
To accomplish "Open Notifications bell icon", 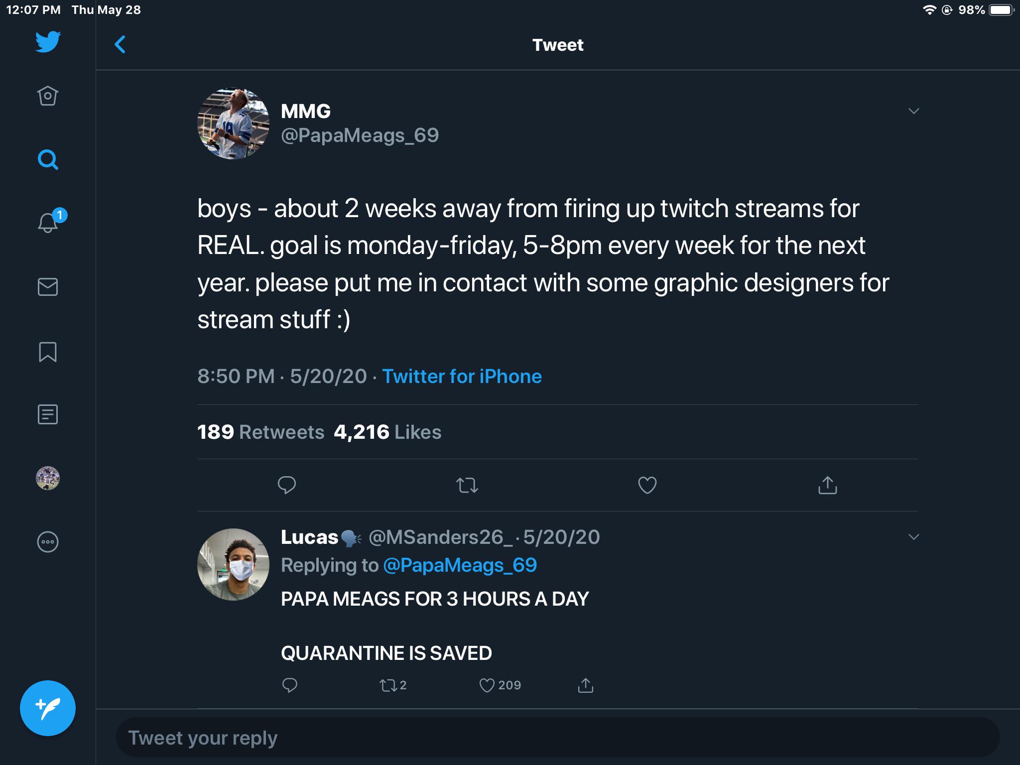I will [48, 223].
